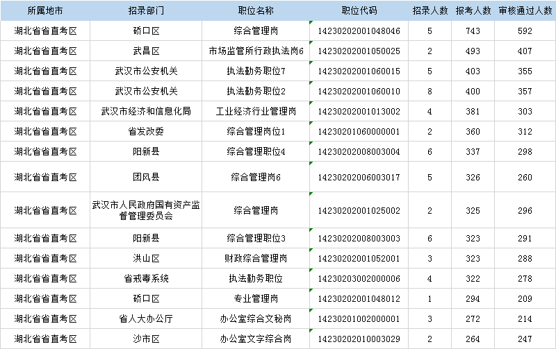Select cell 办公室综合文秘岗
The image size is (556, 349).
(x=256, y=319)
